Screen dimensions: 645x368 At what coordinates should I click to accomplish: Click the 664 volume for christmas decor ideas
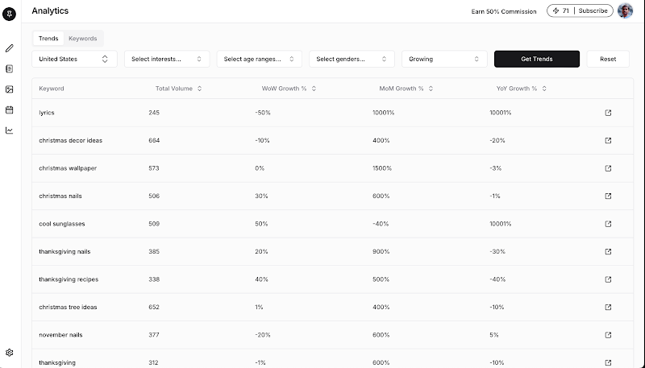click(x=154, y=140)
